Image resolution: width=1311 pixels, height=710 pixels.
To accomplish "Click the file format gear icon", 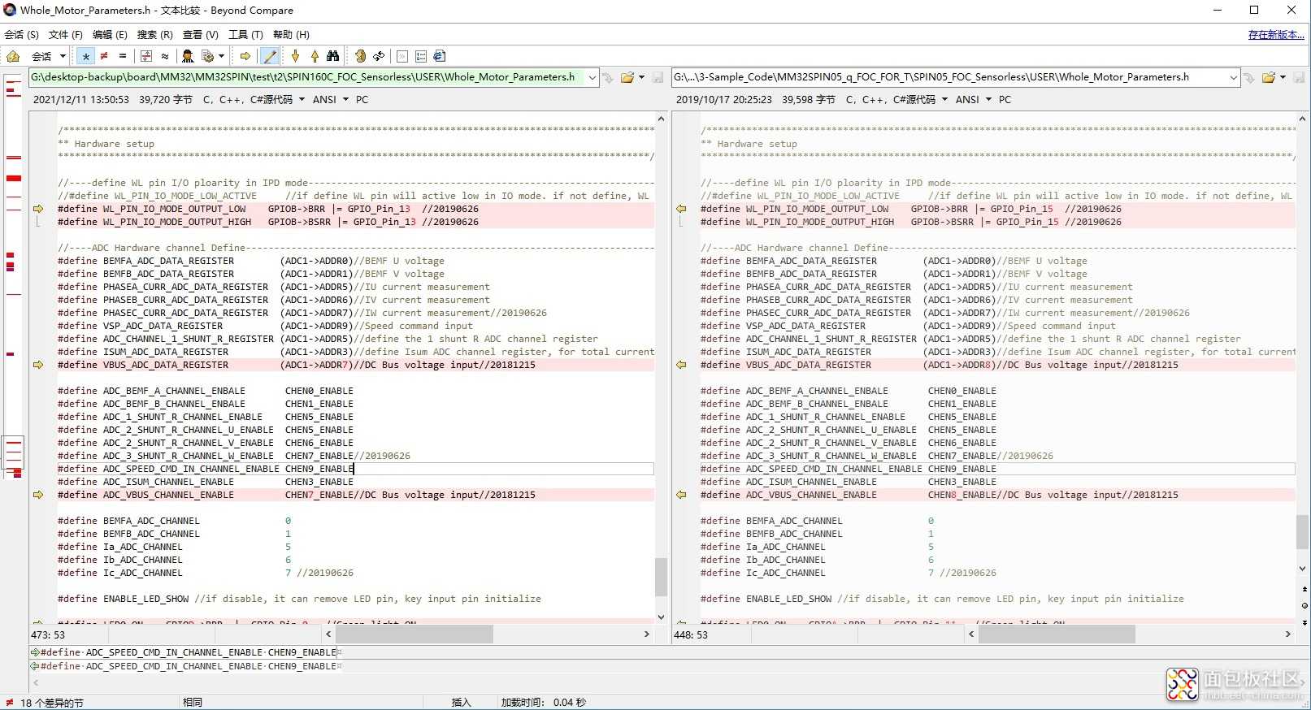I will tap(208, 56).
